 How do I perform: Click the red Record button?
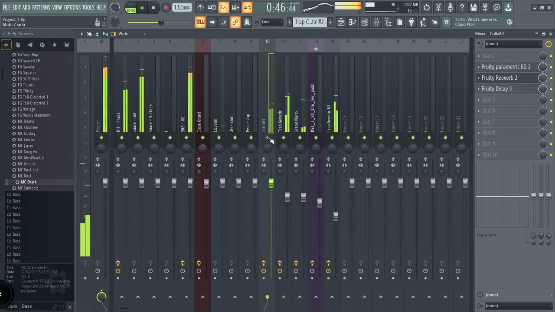click(x=166, y=7)
